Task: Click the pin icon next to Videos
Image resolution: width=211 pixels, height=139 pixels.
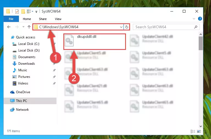Action: 54,83
